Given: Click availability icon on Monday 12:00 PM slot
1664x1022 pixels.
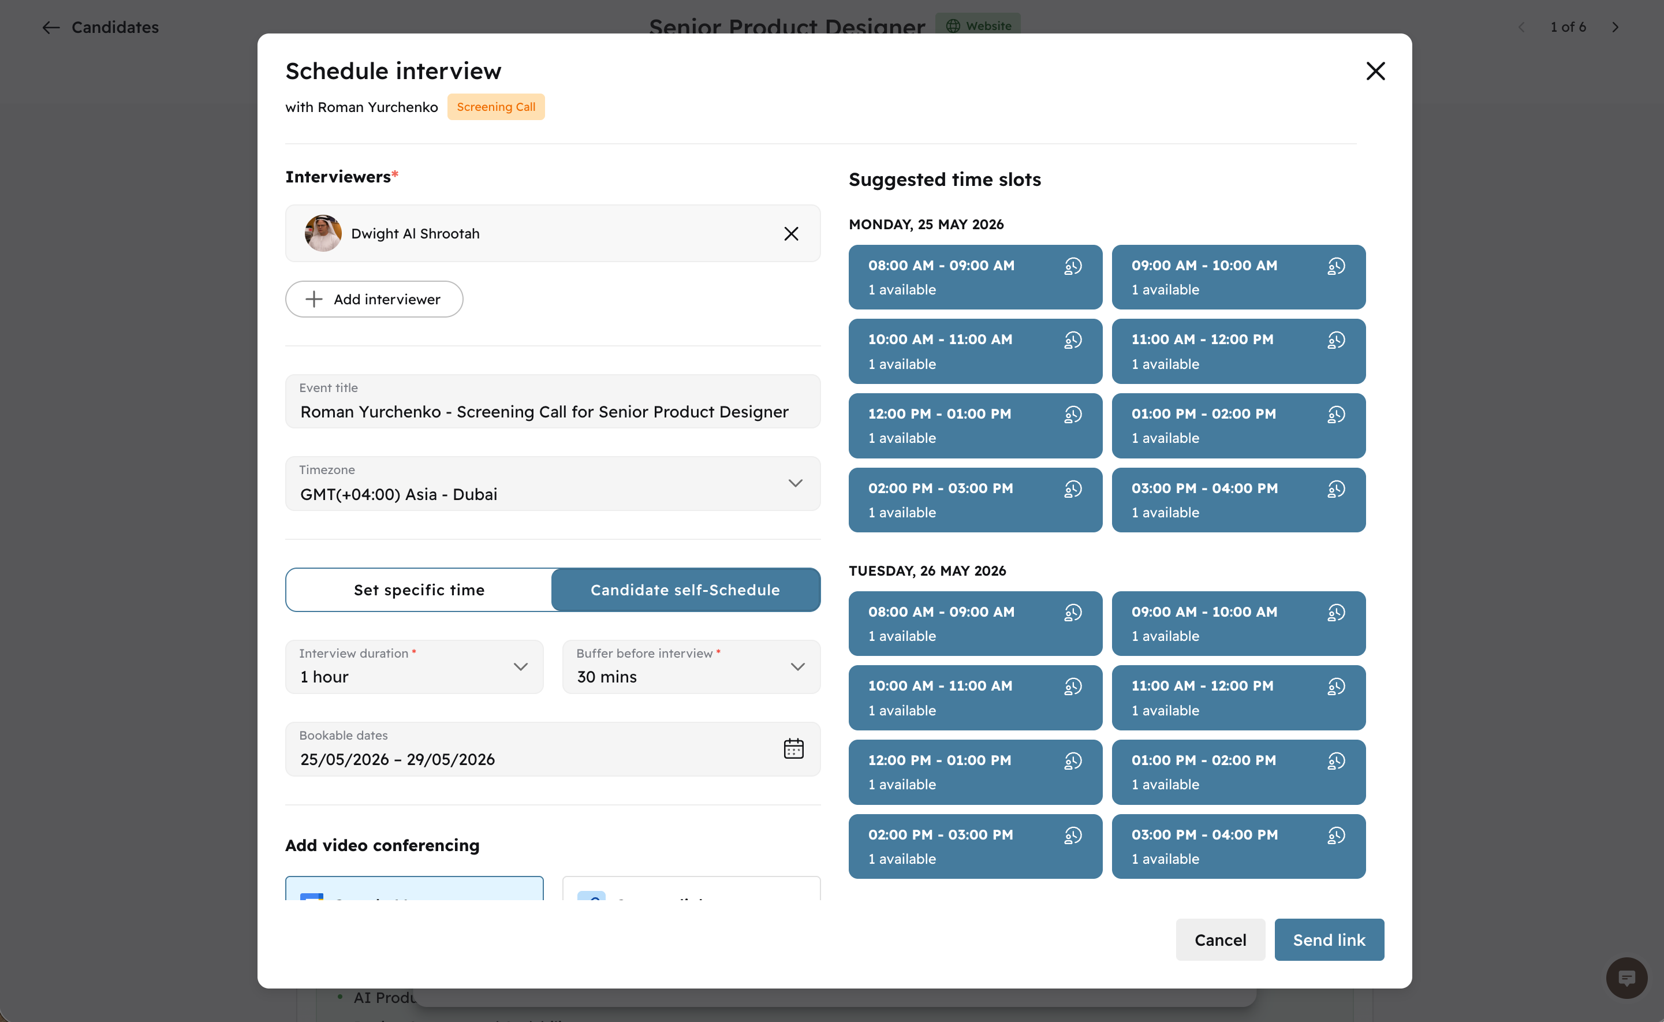Looking at the screenshot, I should coord(1073,415).
